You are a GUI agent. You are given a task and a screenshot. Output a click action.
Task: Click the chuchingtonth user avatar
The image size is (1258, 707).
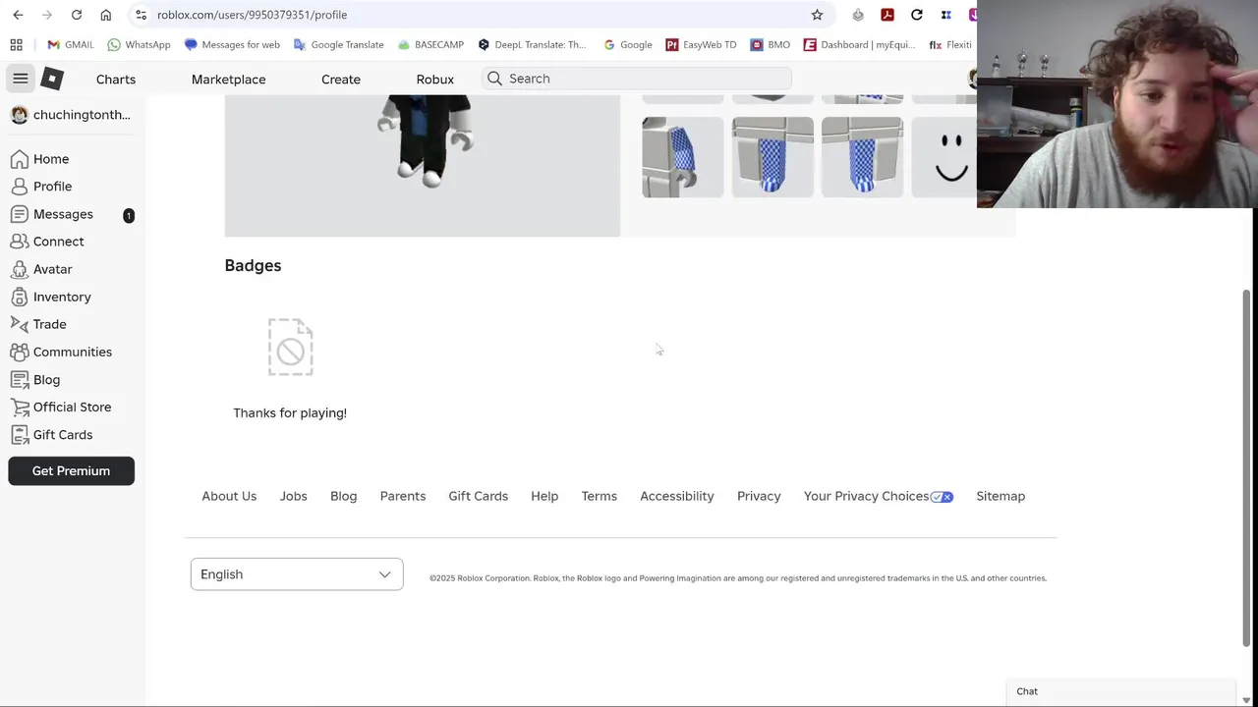pyautogui.click(x=20, y=115)
